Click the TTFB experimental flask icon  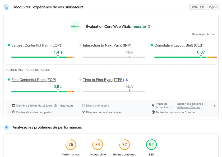coord(127,80)
